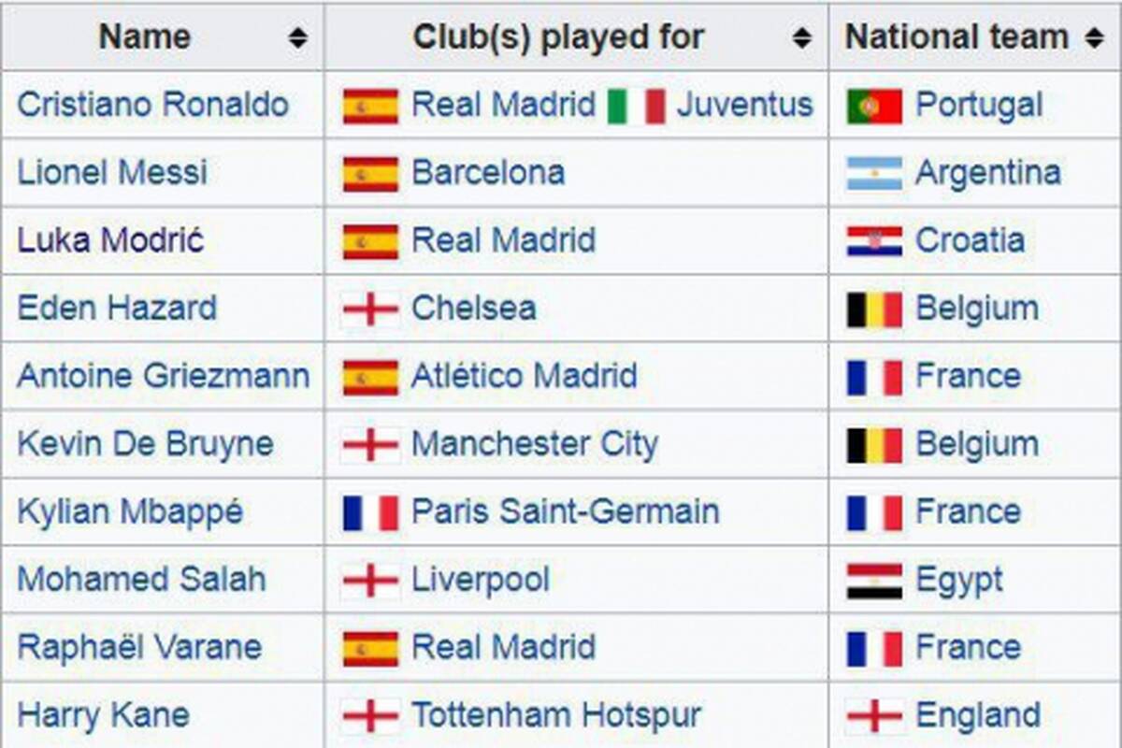Image resolution: width=1122 pixels, height=748 pixels.
Task: Click the Argentina flag icon
Action: [874, 174]
